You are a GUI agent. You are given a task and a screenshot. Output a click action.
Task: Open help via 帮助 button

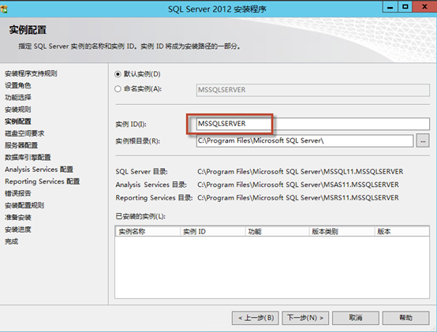pos(405,318)
